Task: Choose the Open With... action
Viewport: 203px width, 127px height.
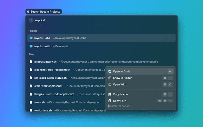Action: [121, 84]
